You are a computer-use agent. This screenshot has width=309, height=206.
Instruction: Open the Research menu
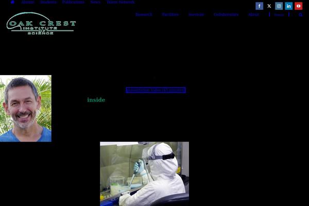click(x=144, y=14)
